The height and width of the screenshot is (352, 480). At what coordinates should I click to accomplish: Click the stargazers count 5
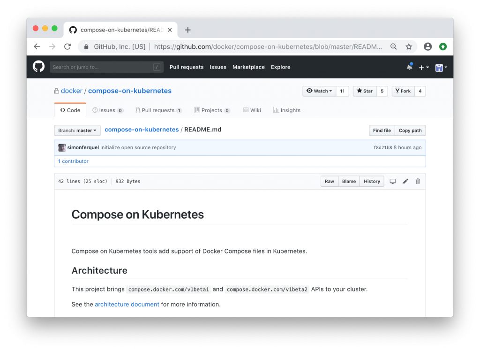click(x=382, y=91)
